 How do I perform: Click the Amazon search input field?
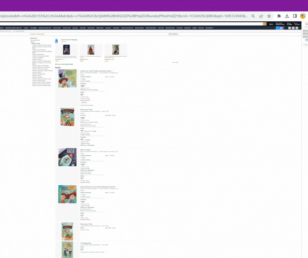(x=131, y=24)
